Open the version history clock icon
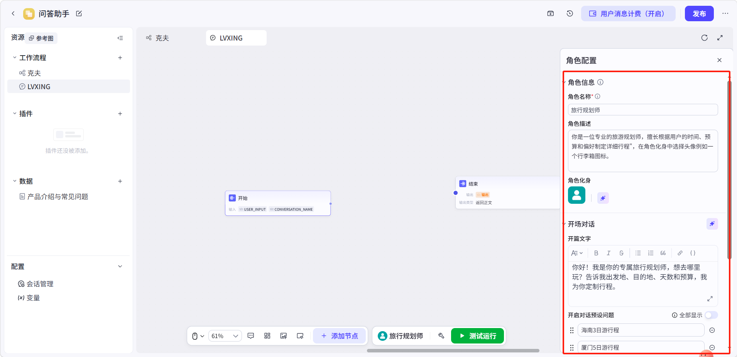 pyautogui.click(x=570, y=14)
